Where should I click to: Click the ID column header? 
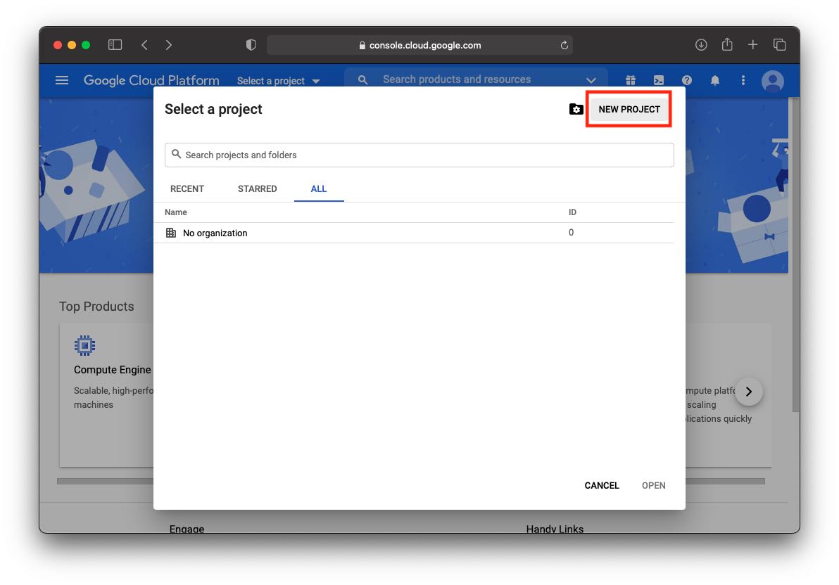572,212
